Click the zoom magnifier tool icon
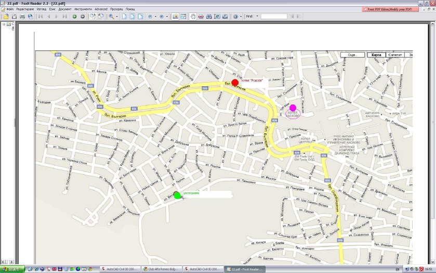 (111, 17)
